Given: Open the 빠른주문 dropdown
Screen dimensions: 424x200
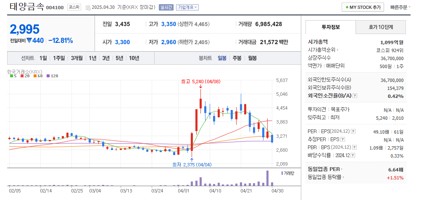Looking at the screenshot, I should [x=400, y=7].
